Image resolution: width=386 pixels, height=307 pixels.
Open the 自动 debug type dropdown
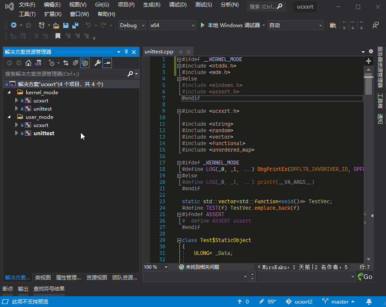[295, 25]
